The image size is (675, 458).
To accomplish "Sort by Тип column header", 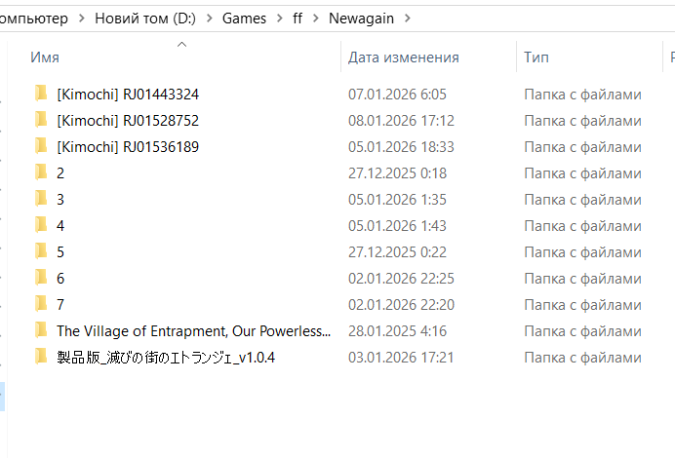I will 536,57.
